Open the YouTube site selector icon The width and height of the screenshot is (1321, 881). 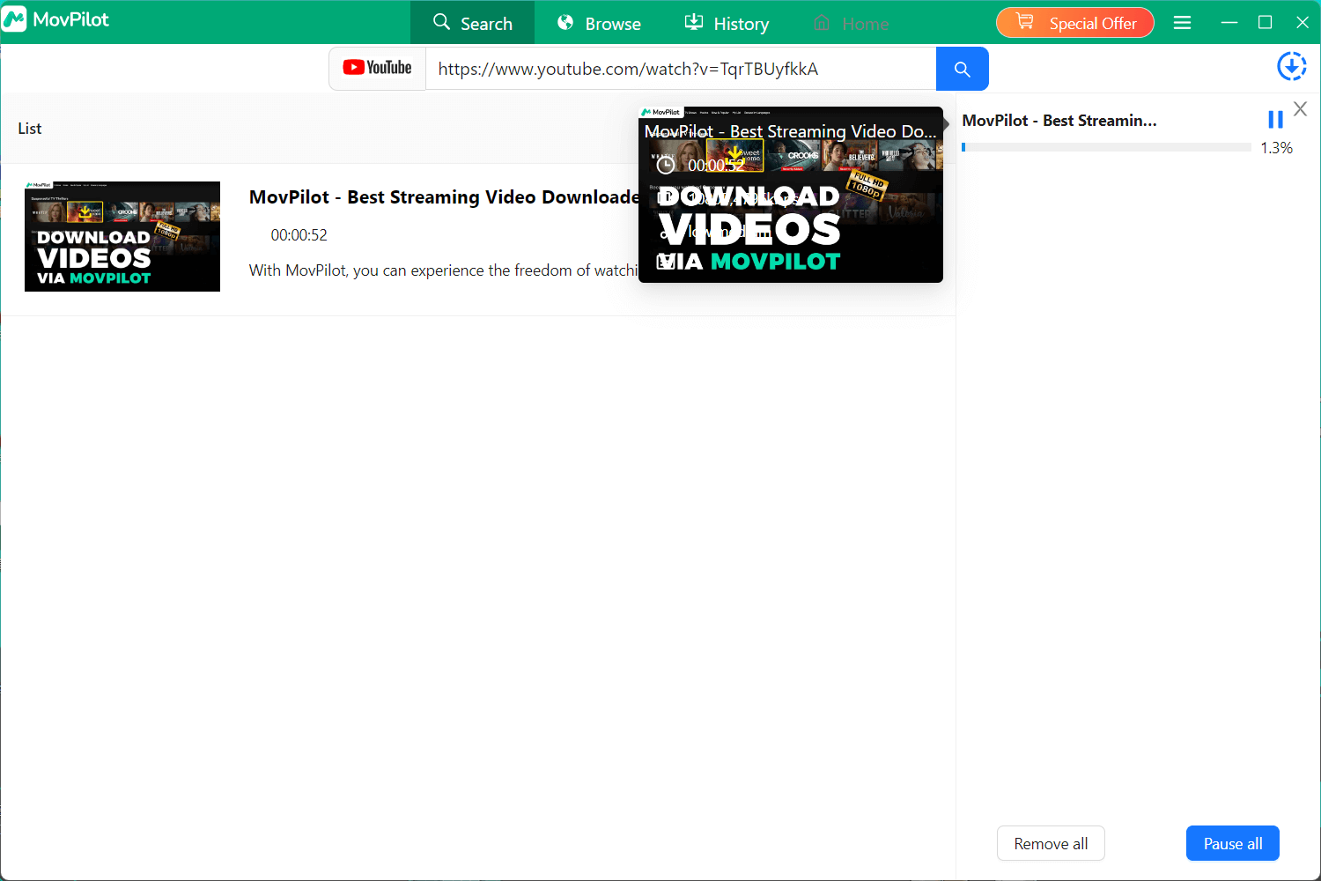[377, 67]
